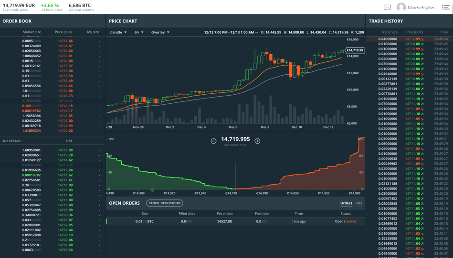The width and height of the screenshot is (453, 258).
Task: Click the 14,719.995 mid market price
Action: 235,139
